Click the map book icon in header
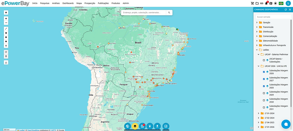 coord(271,3)
